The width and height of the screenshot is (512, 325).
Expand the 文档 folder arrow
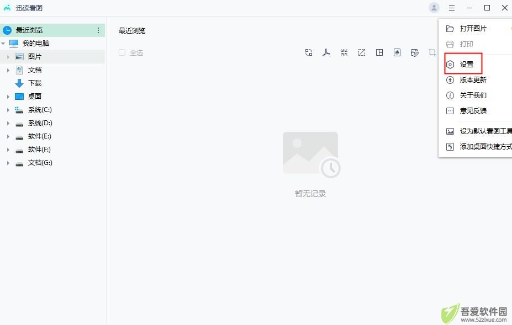pyautogui.click(x=8, y=70)
